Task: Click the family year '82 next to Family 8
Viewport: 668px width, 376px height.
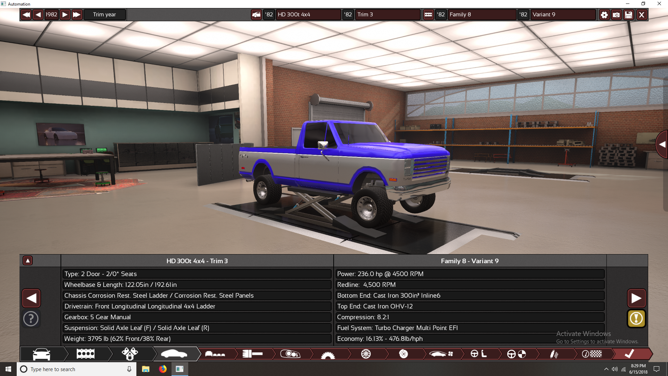Action: tap(441, 15)
